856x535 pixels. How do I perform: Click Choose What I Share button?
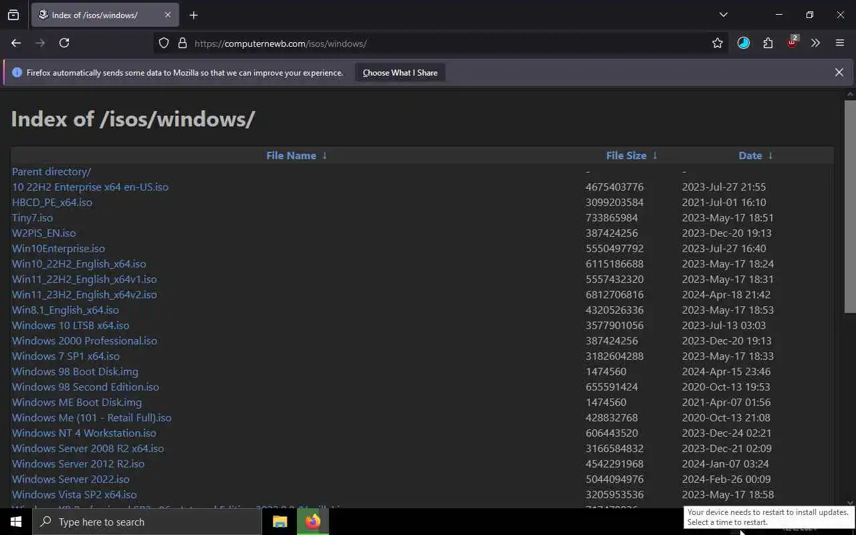click(400, 73)
